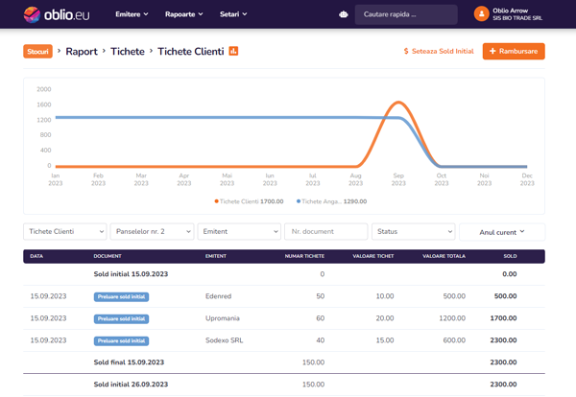Click the orange chart icon beside Tichete Clienti
Screen dimensions: 576x397
coord(233,51)
